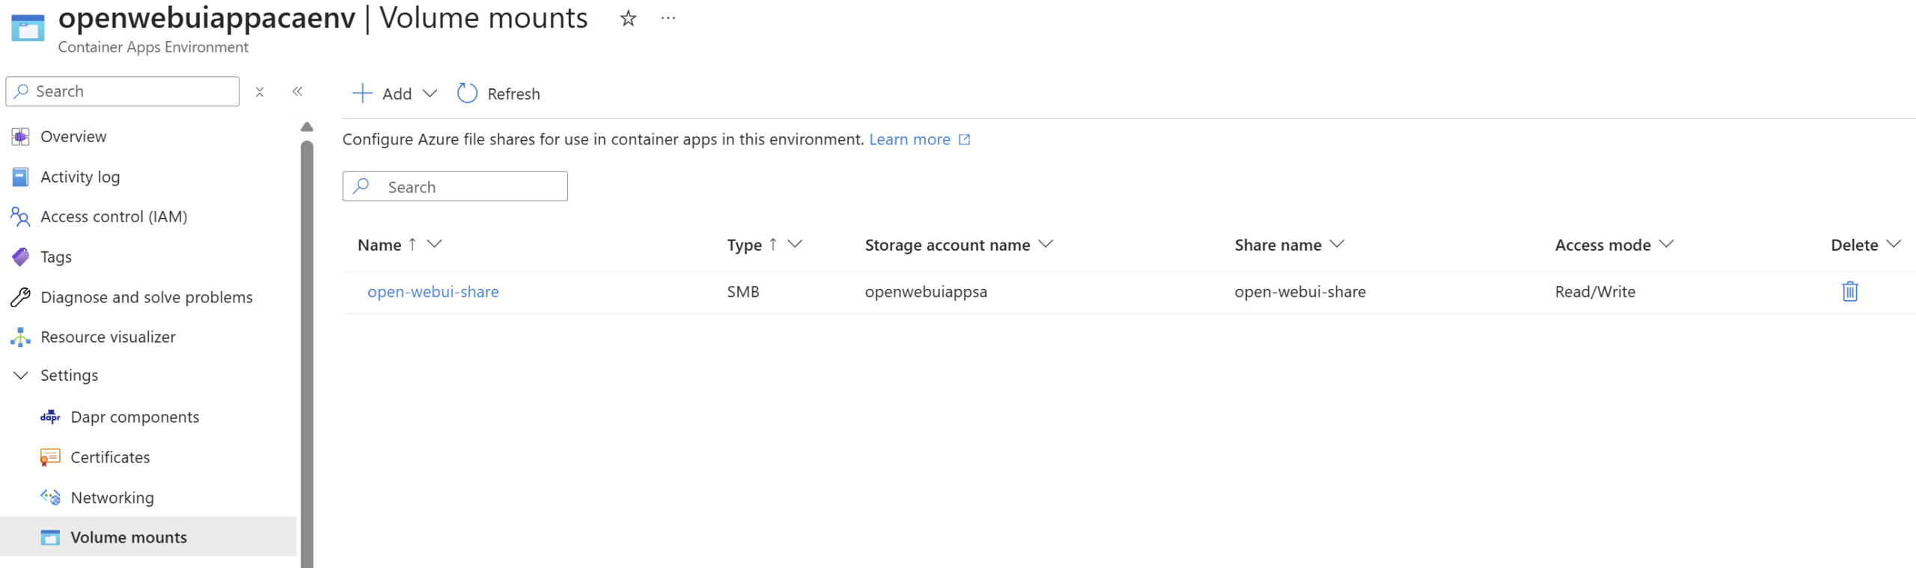Open Dapr components settings
1916x568 pixels.
[135, 417]
